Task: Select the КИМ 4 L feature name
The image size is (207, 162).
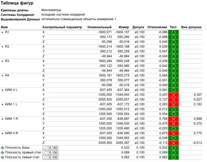Action: pos(11,90)
